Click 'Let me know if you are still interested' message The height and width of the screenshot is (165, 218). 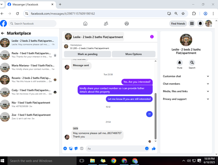tap(129, 99)
